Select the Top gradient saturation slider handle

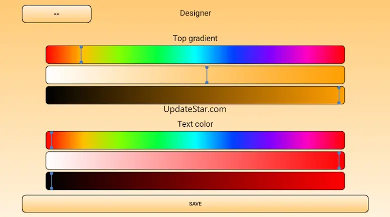tap(207, 75)
